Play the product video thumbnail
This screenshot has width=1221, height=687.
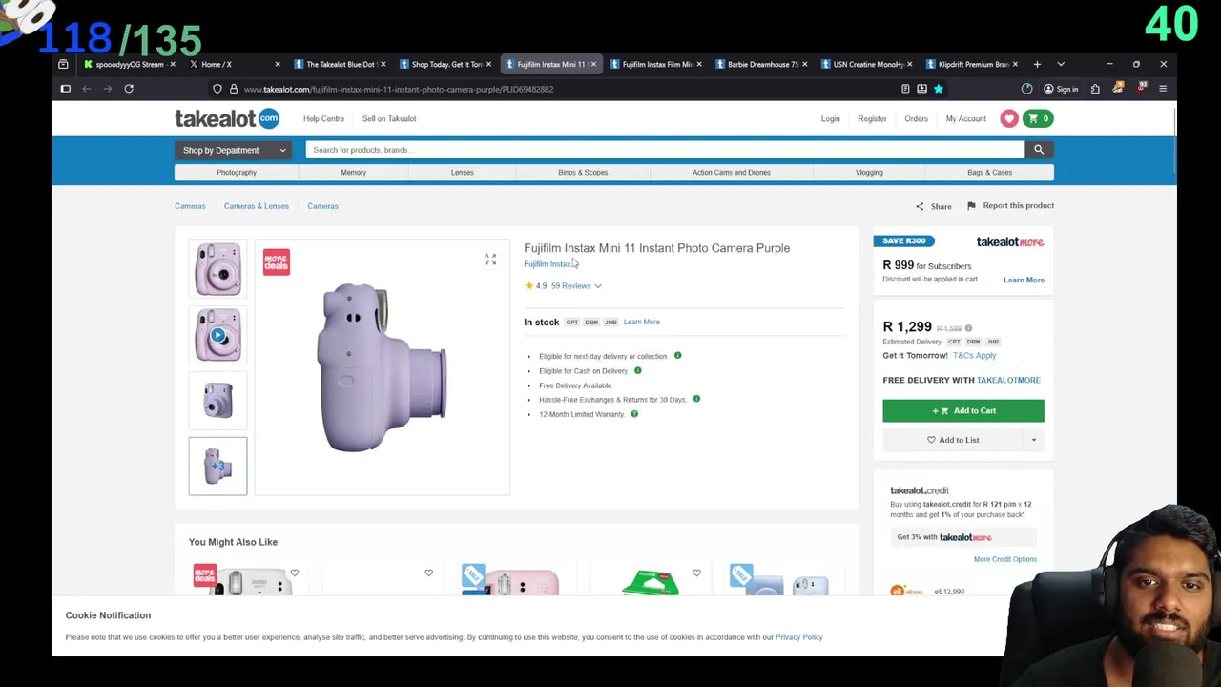(217, 335)
